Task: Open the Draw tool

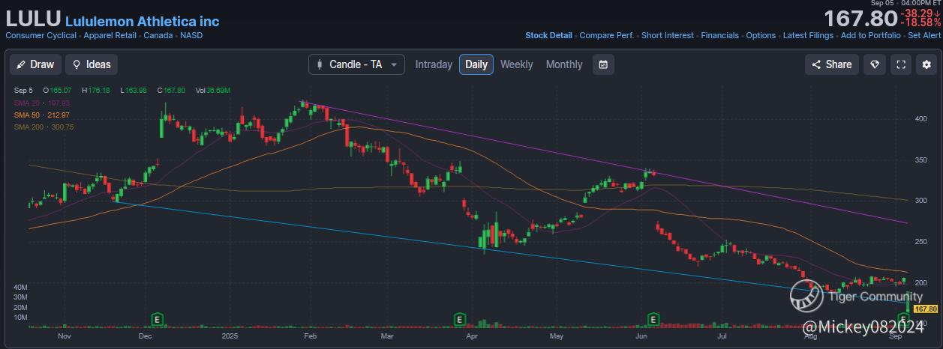Action: pyautogui.click(x=35, y=64)
